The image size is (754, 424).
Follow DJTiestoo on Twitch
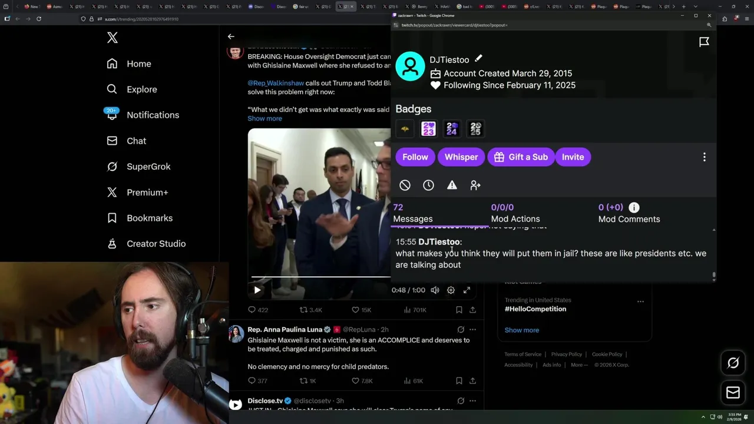[x=415, y=157]
